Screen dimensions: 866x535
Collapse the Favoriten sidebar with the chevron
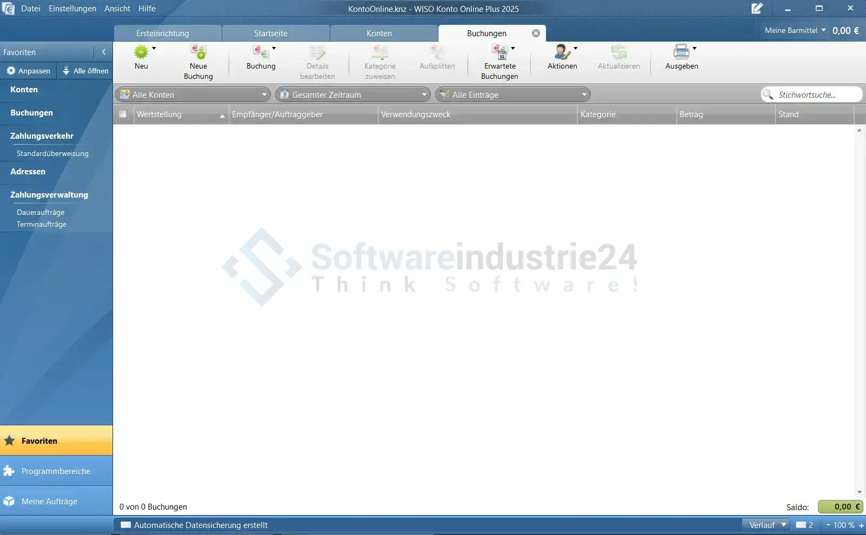104,52
